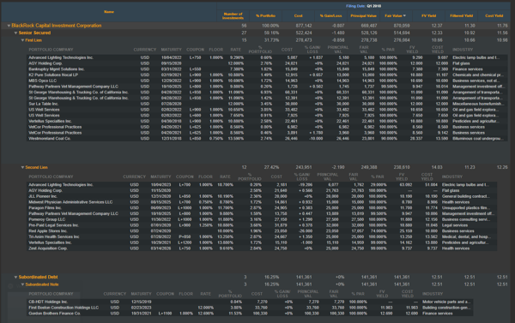
Task: Select US Well Services row with L+600 coupon
Action: 267,116
